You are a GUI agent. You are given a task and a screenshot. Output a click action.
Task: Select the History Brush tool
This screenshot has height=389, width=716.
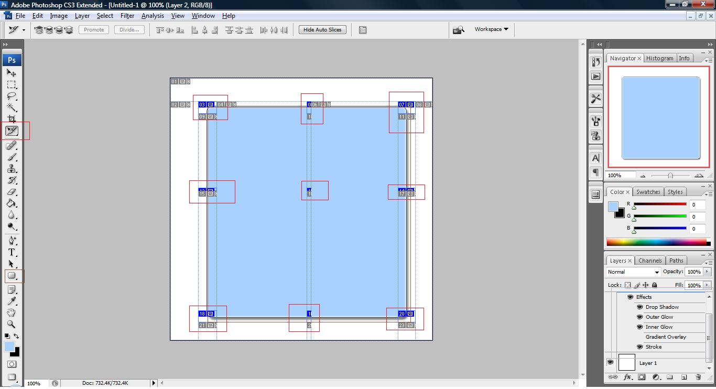[x=12, y=180]
